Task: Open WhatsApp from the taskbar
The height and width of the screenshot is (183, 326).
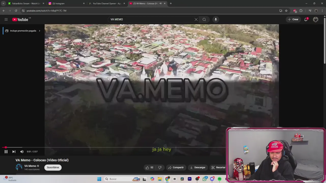Action: 205,179
